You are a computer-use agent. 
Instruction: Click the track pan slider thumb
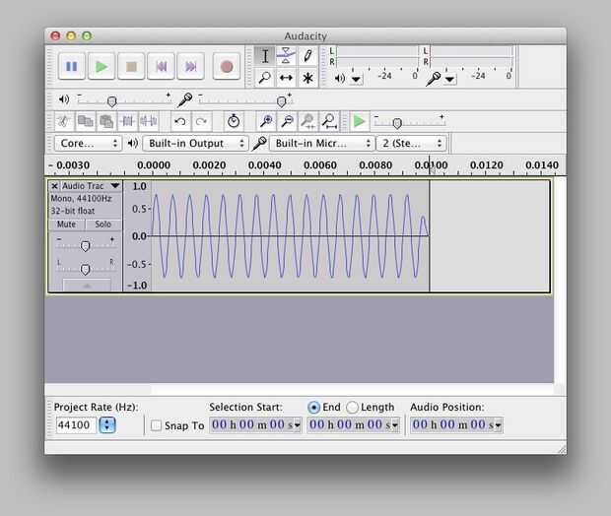click(x=85, y=269)
